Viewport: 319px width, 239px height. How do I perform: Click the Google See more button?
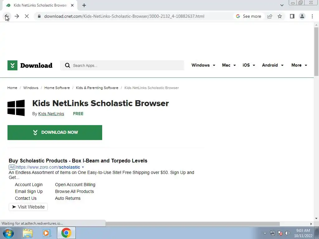click(248, 16)
